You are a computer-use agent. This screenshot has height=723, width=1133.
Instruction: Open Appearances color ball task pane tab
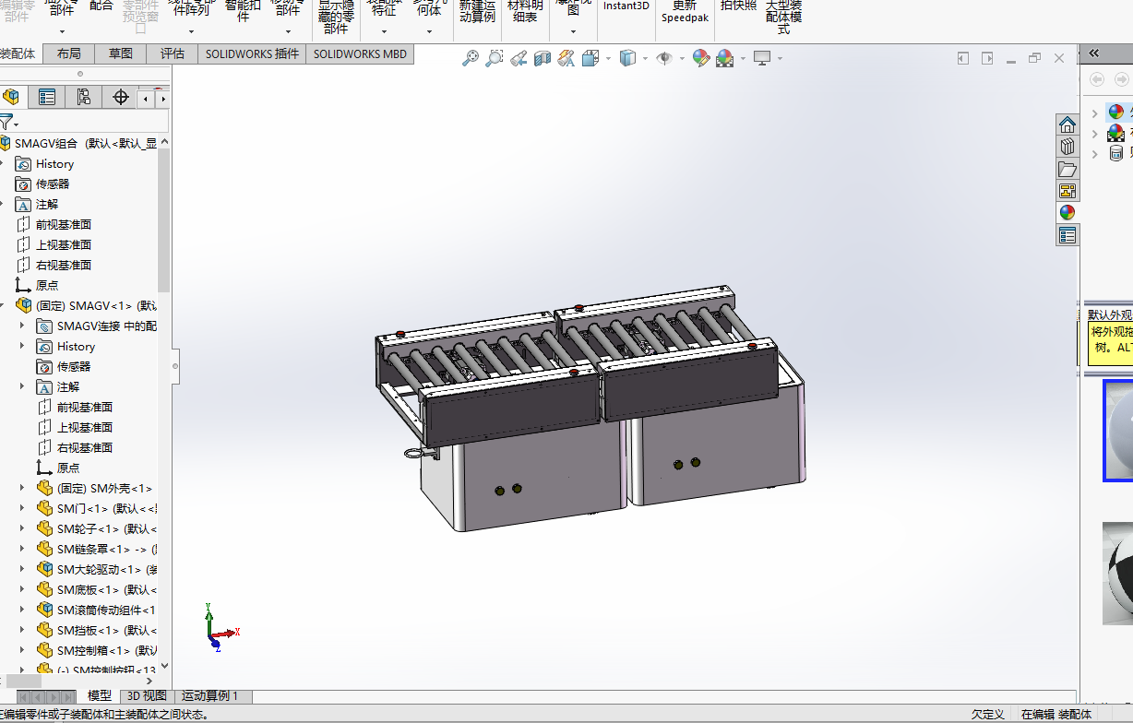point(1067,213)
